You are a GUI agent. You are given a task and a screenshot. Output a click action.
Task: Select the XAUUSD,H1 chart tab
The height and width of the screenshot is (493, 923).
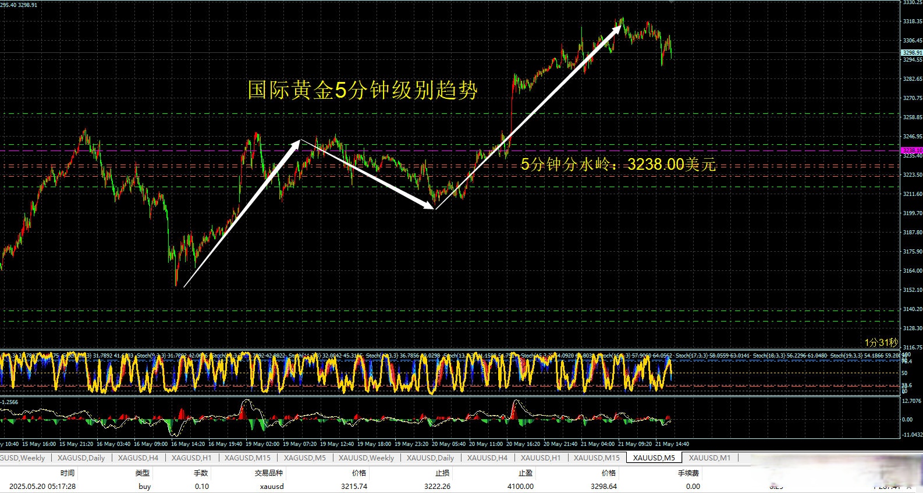click(x=541, y=458)
